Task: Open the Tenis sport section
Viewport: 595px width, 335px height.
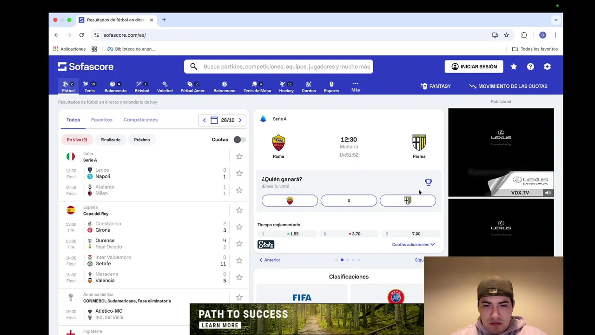Action: coord(89,87)
